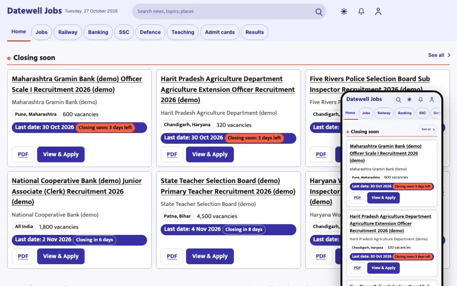Viewport: 457px width, 286px height.
Task: Select Banking tab in mobile preview
Action: click(404, 113)
